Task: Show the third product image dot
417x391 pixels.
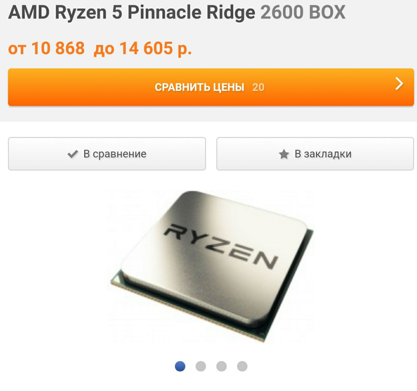Action: (x=222, y=366)
